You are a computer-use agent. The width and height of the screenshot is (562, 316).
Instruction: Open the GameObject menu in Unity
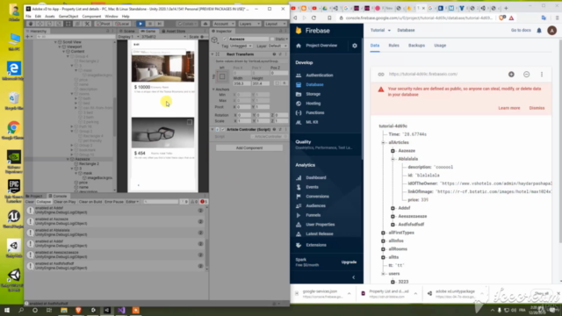(68, 16)
